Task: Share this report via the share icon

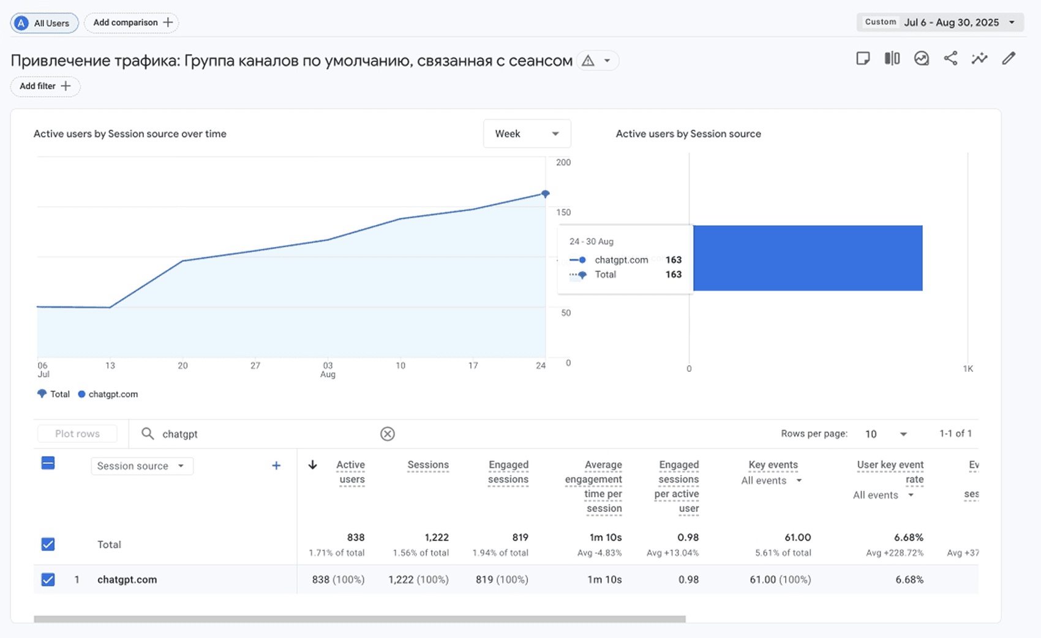Action: coord(951,58)
